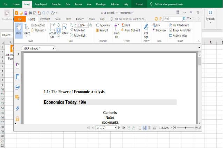Insert a File Attachment

tap(179, 25)
